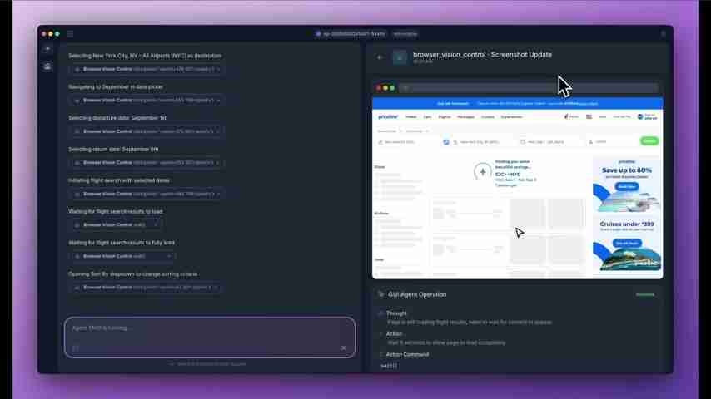Click 'Selecting departure date: September 1st' step text
The image size is (711, 399).
tap(117, 118)
